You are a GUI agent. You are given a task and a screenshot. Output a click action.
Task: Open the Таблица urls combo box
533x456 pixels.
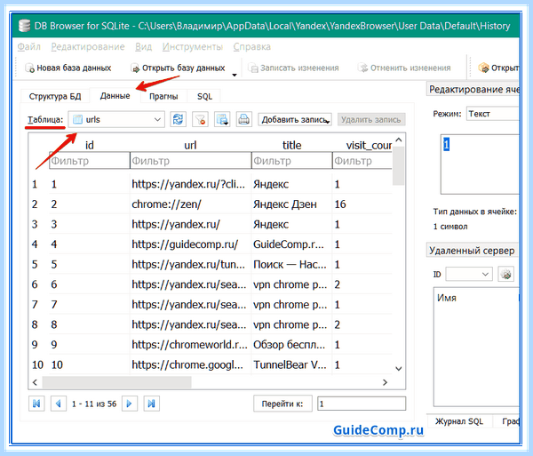(116, 119)
